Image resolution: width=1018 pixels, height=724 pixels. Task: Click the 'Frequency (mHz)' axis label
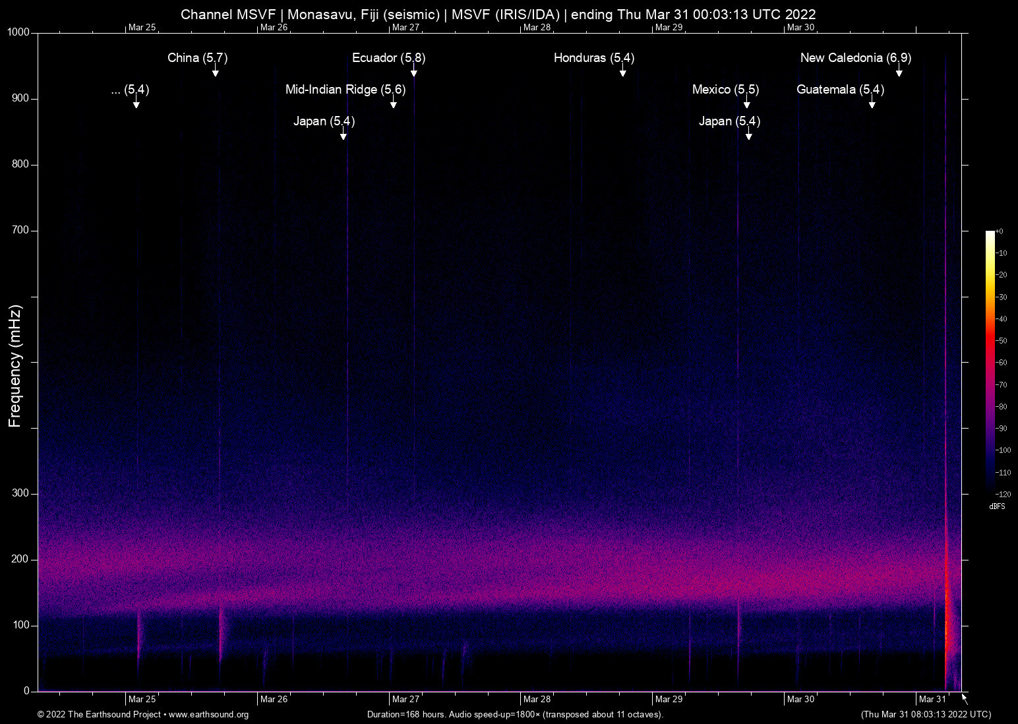(15, 366)
